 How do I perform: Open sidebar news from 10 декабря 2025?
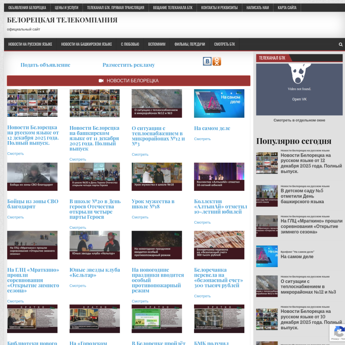tap(311, 319)
